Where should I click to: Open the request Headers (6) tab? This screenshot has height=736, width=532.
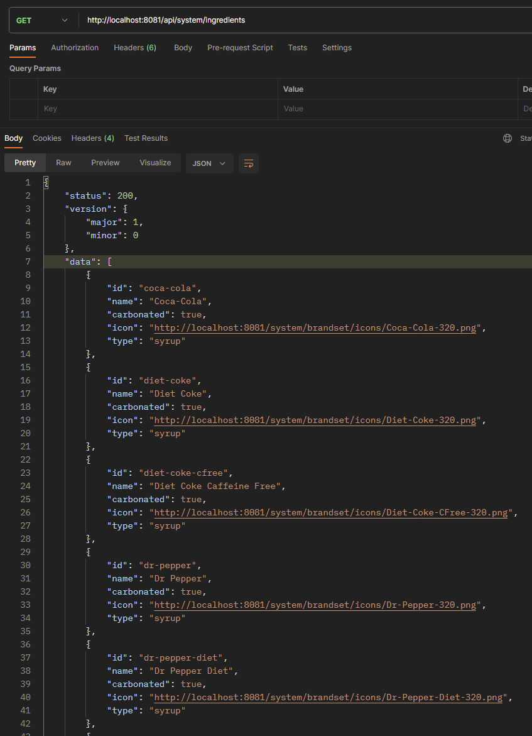[x=134, y=47]
